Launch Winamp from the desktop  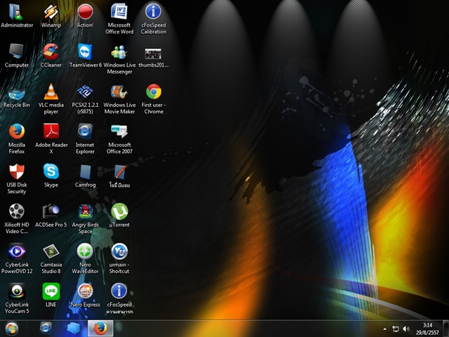click(51, 12)
